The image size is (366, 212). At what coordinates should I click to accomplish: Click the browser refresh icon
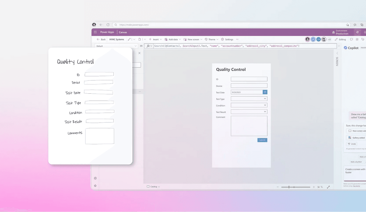108,25
